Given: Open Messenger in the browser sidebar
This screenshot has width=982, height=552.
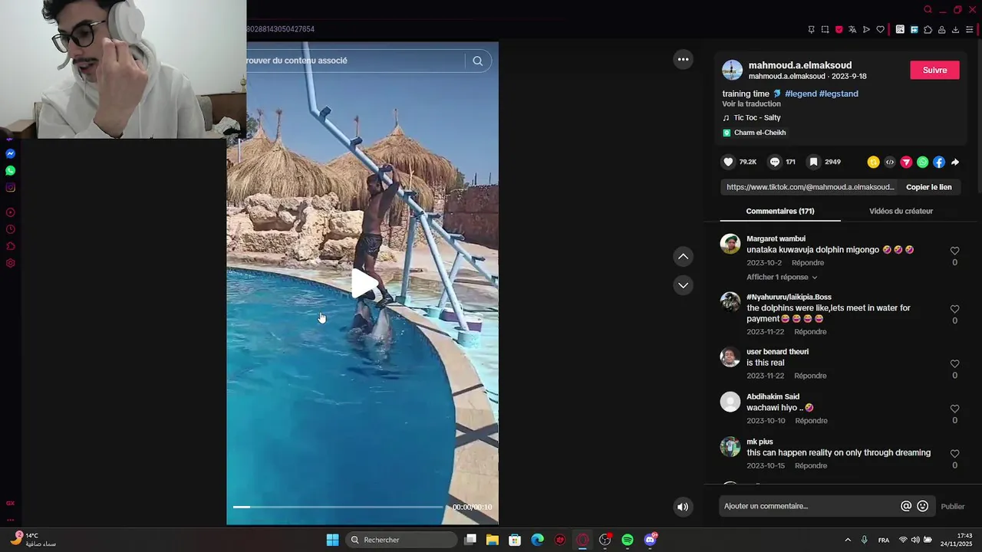Looking at the screenshot, I should (x=11, y=154).
